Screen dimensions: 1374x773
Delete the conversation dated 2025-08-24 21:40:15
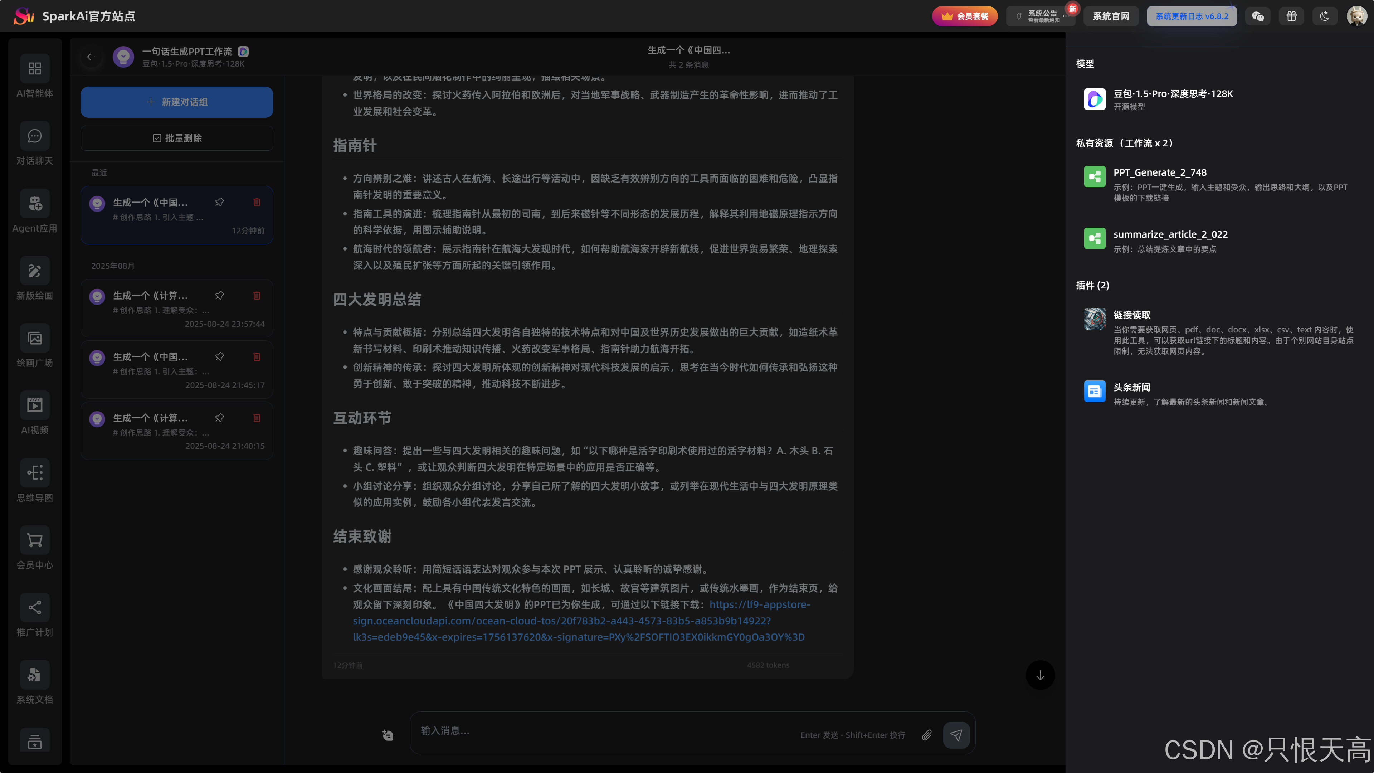[x=257, y=418]
